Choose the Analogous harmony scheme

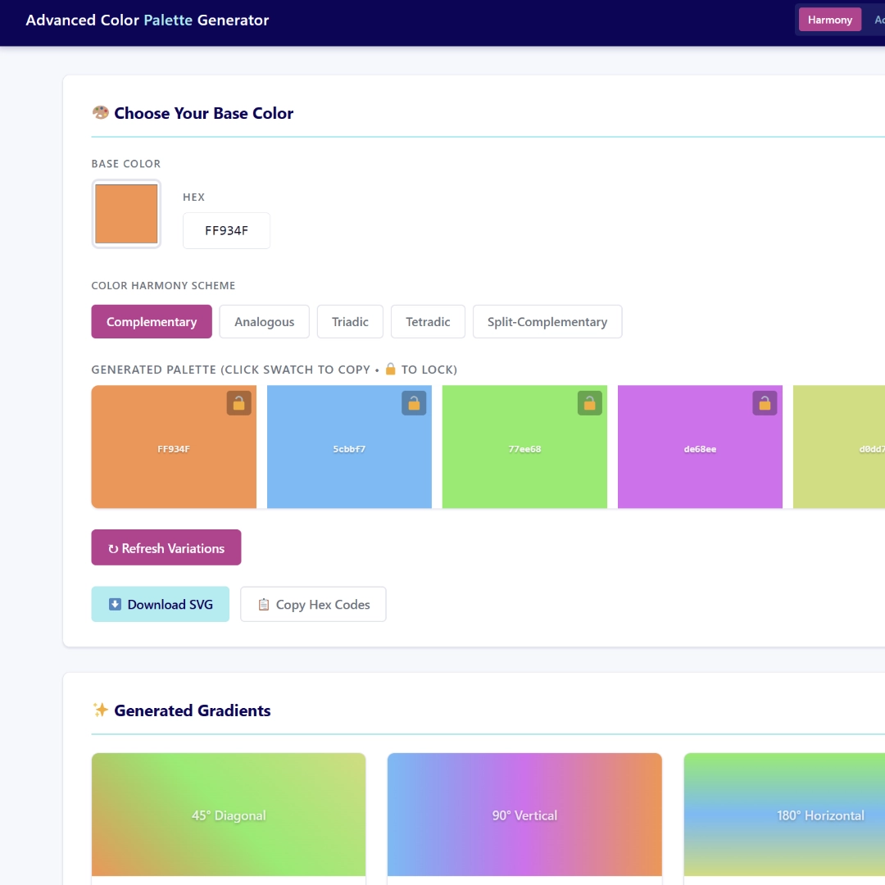pos(264,322)
